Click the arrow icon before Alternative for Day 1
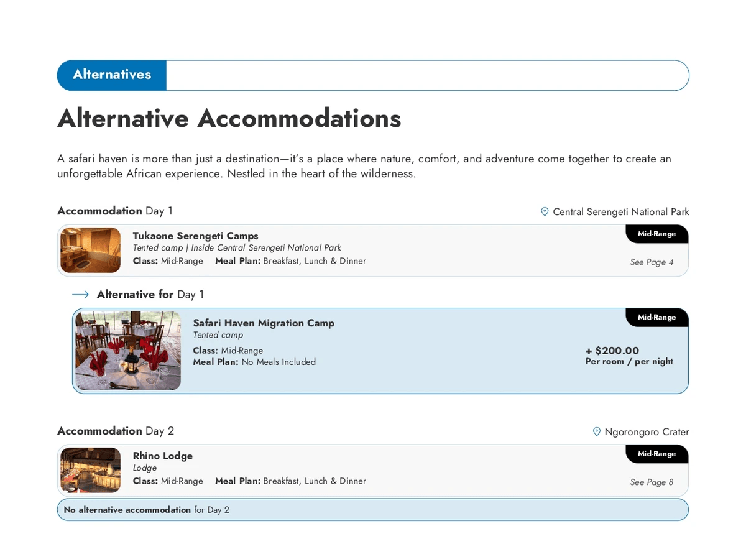Screen dimensions: 746x544 [80, 295]
